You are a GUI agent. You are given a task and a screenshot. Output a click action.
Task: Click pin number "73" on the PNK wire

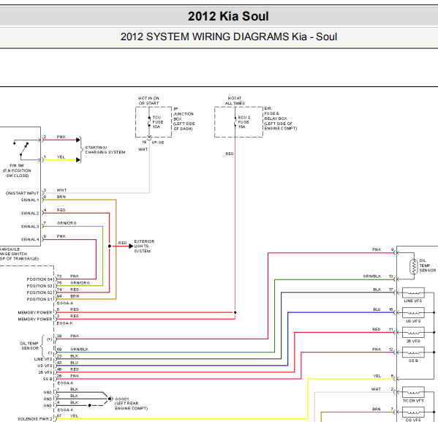coord(59,276)
